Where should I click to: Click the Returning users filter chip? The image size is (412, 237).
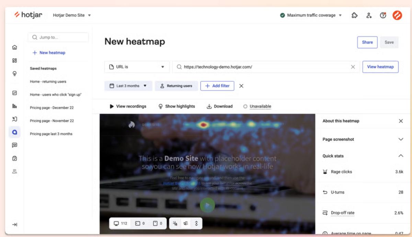[x=176, y=86]
